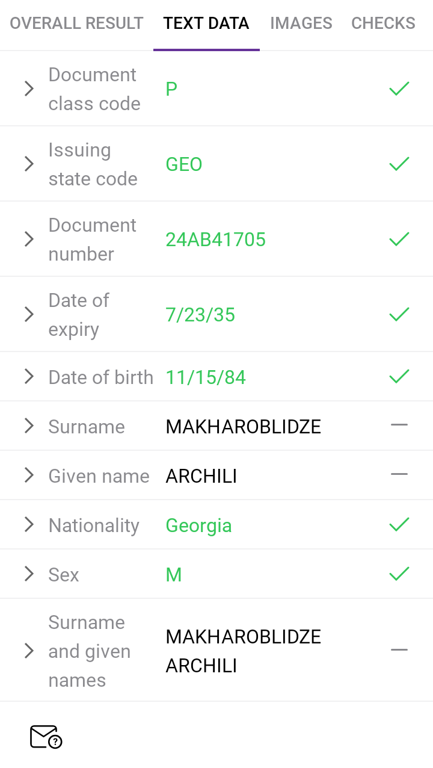Click the Date of birth checkmark icon
This screenshot has width=433, height=768.
[x=399, y=377]
